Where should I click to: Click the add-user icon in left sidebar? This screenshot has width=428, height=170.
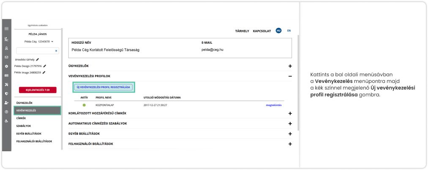[6, 103]
